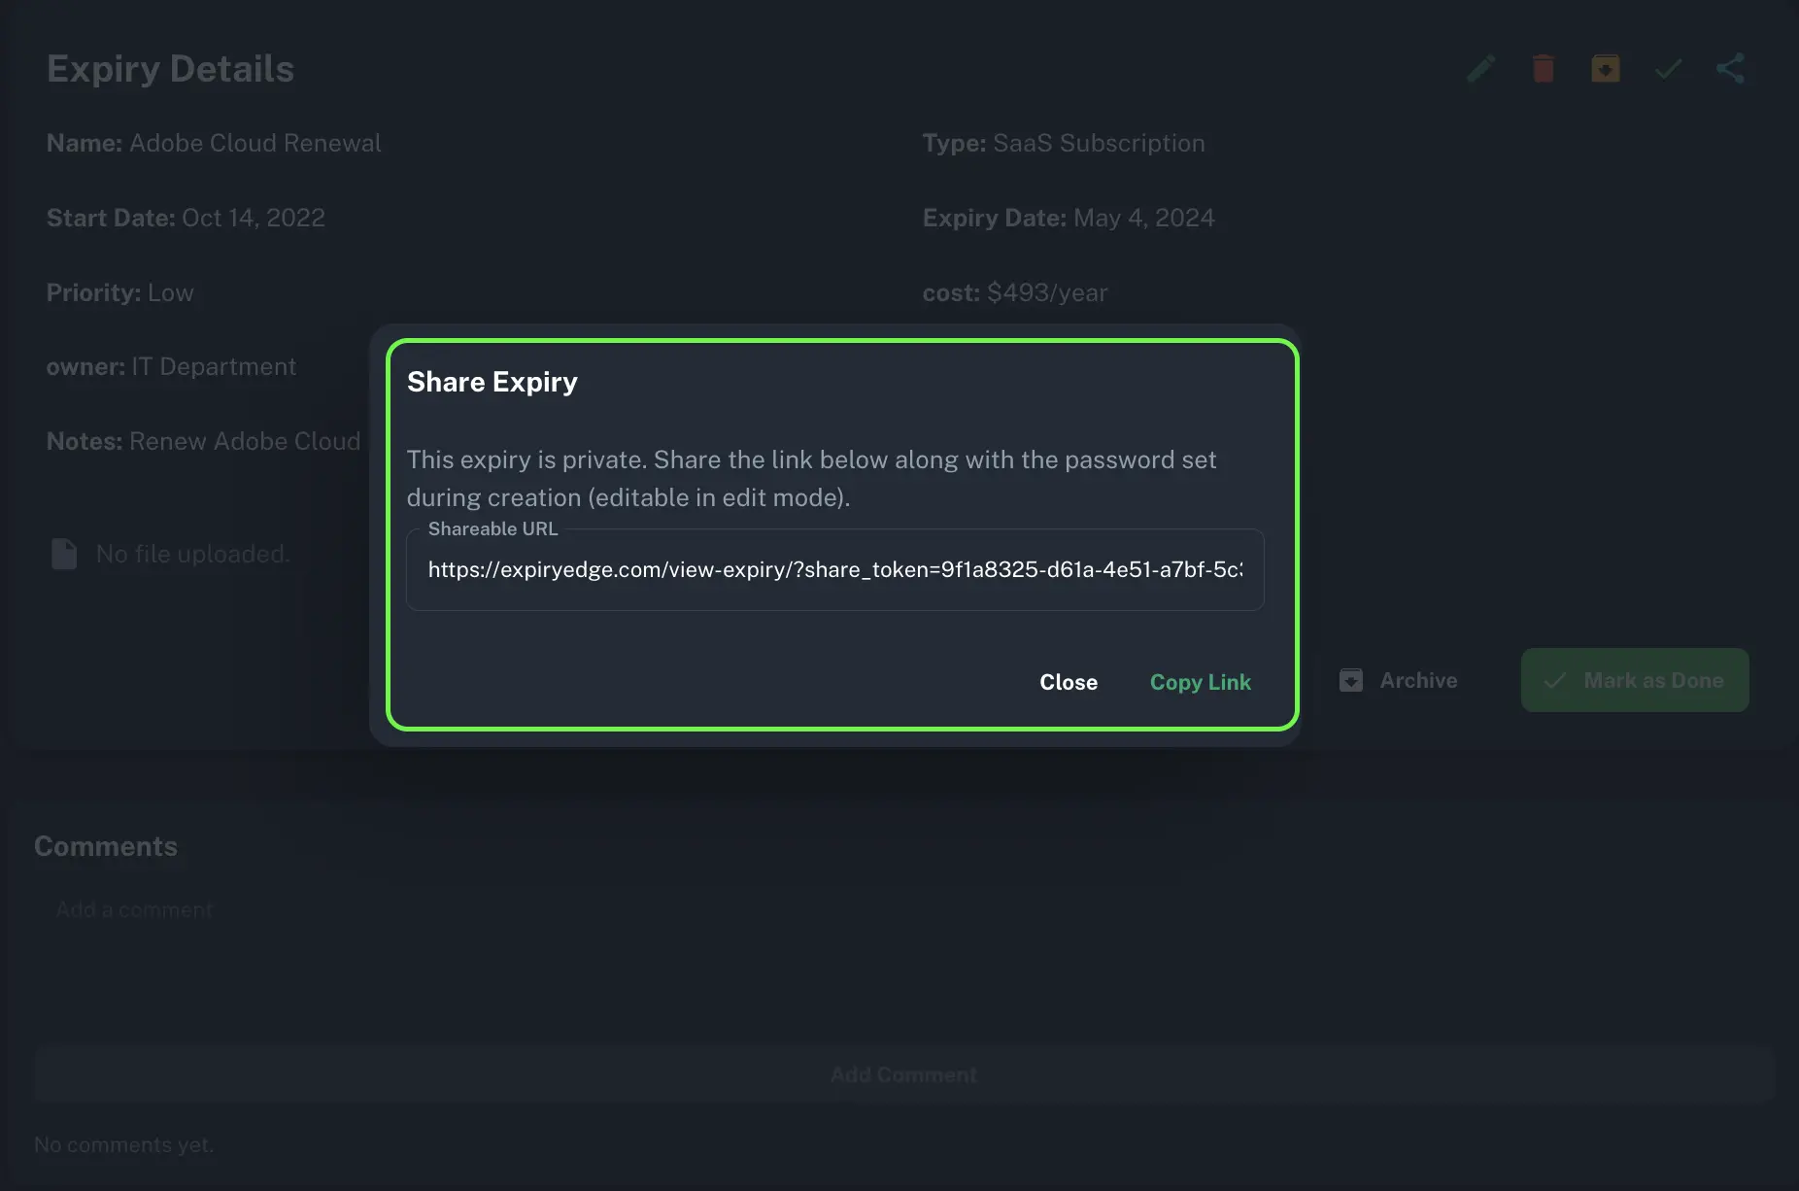The height and width of the screenshot is (1191, 1799).
Task: Click the Share Expiry dialog title
Action: 492,382
